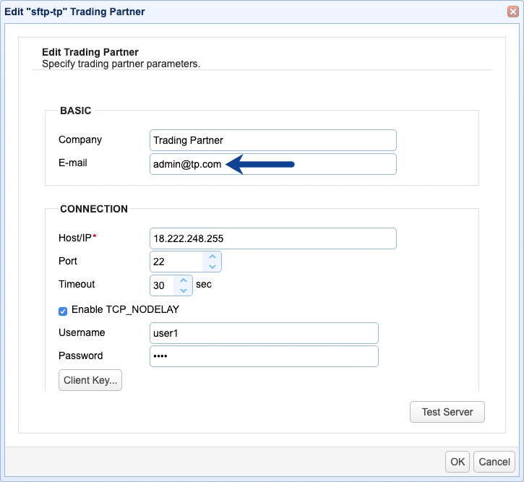524x482 pixels.
Task: Close the Edit Trading Partner dialog
Action: click(512, 12)
